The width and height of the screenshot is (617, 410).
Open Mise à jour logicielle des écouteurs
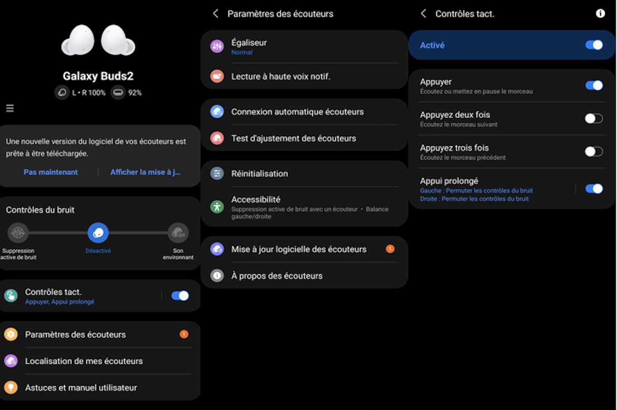[304, 249]
